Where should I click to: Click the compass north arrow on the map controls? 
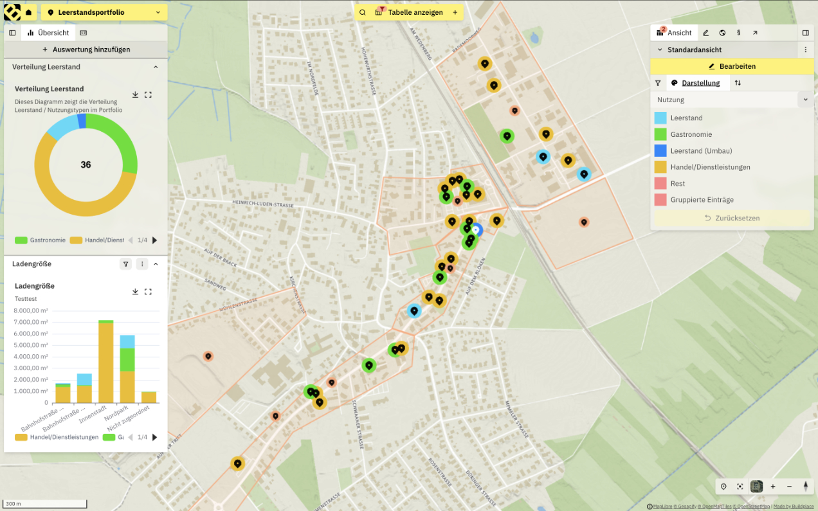pos(805,487)
